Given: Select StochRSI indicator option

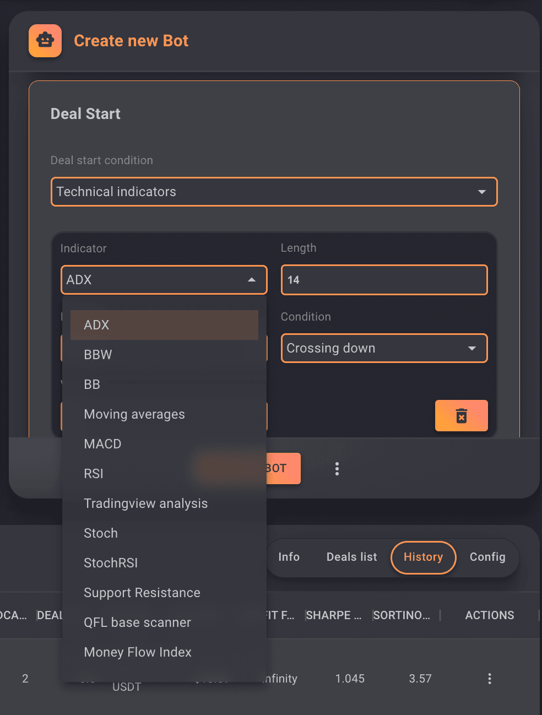Looking at the screenshot, I should tap(111, 563).
